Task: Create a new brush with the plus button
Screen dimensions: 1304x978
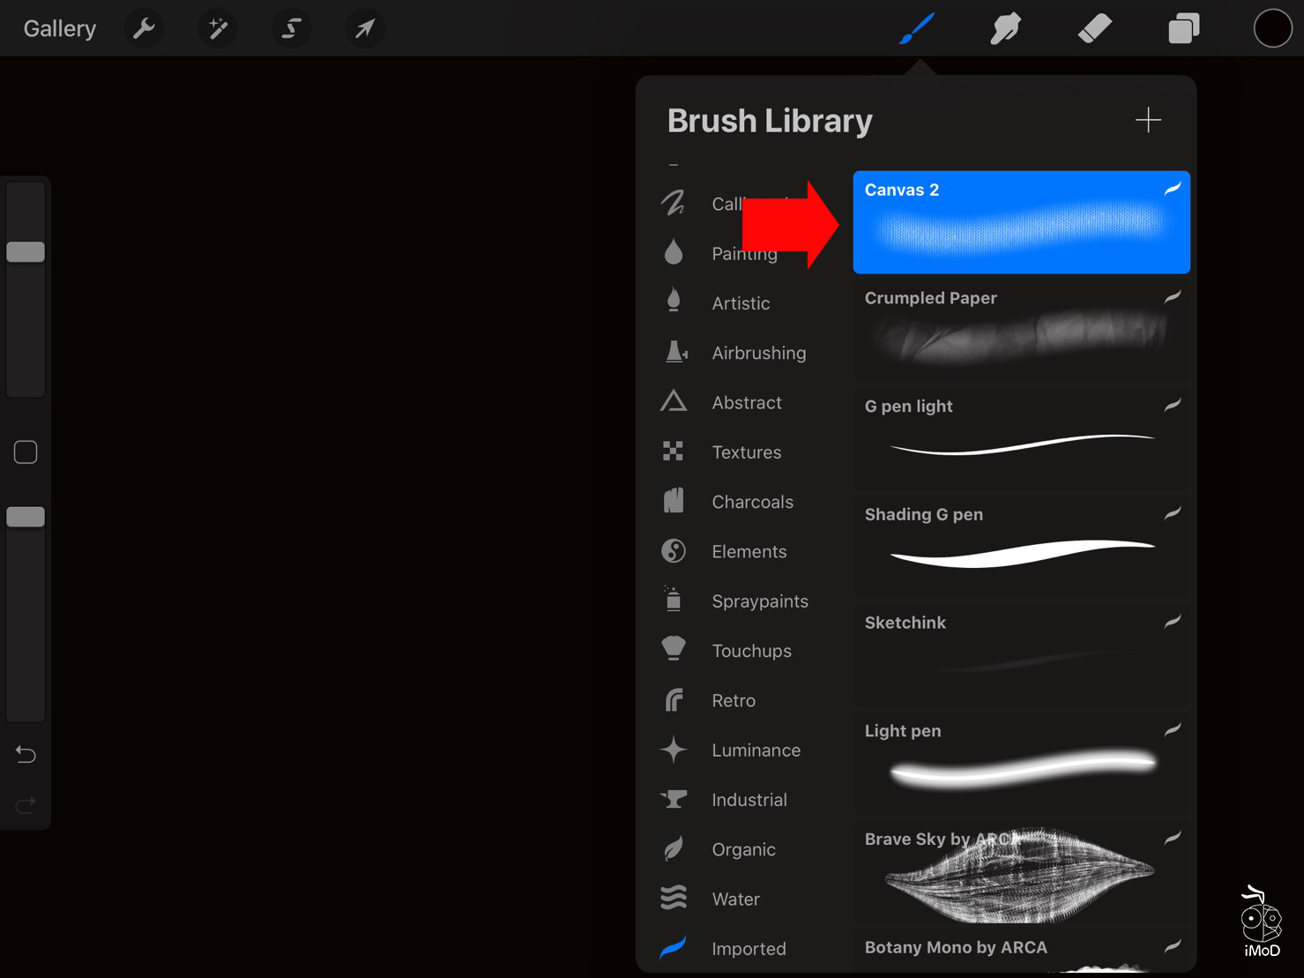Action: tap(1148, 120)
